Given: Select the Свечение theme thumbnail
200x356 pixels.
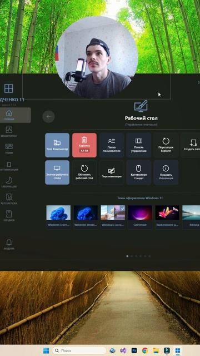Looking at the screenshot, I should pyautogui.click(x=140, y=212).
